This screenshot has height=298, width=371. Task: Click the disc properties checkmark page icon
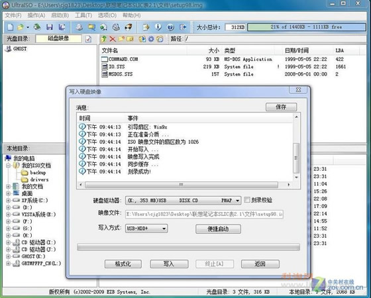[88, 39]
